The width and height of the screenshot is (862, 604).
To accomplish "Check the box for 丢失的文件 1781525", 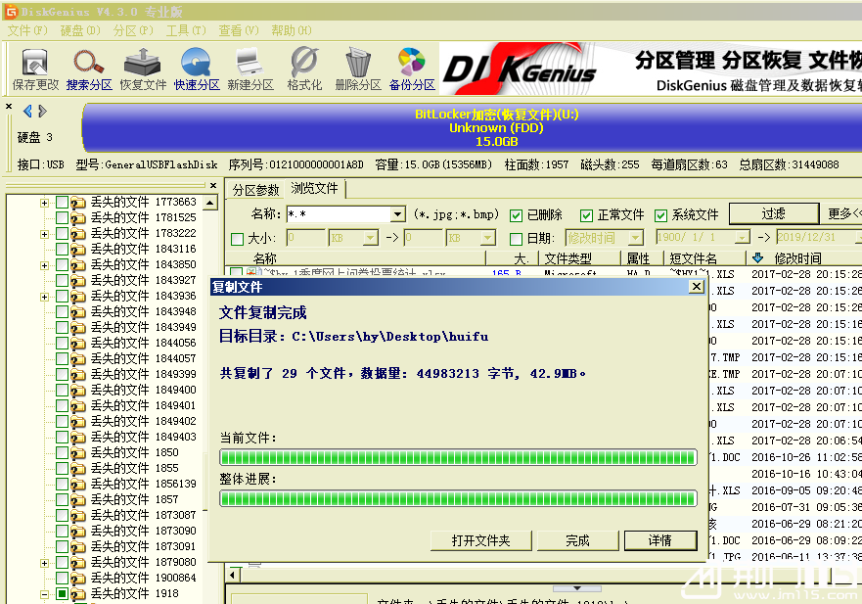I will pos(62,218).
